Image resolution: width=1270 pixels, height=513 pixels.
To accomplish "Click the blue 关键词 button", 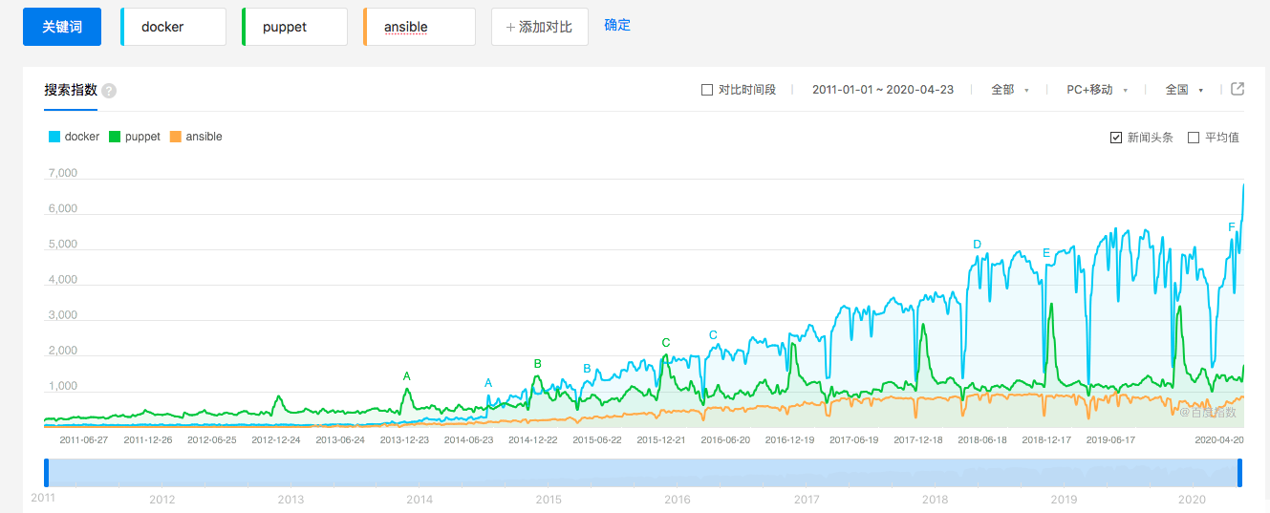I will [x=62, y=27].
